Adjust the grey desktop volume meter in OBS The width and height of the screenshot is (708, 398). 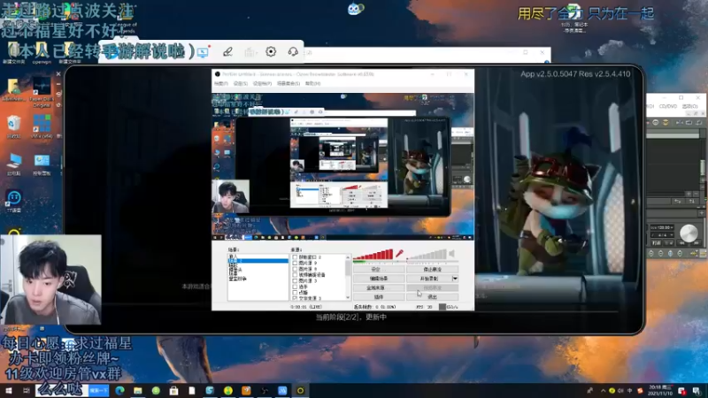click(427, 255)
